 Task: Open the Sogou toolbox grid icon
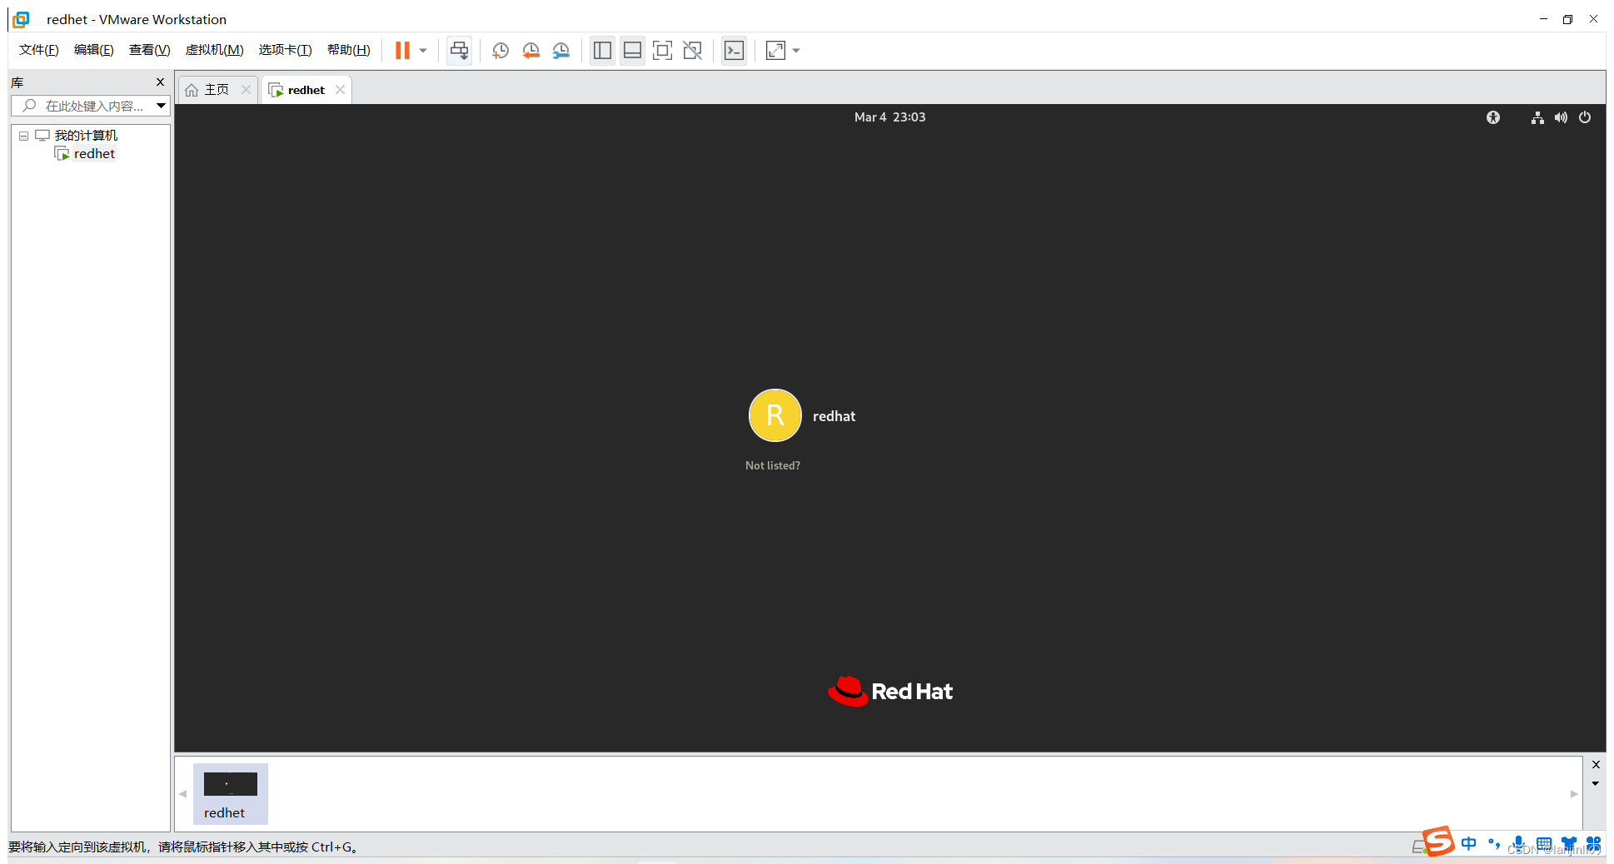[x=1593, y=844]
